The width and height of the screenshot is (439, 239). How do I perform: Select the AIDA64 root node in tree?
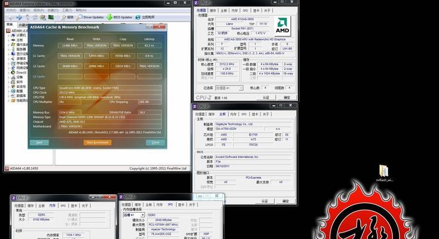(x=17, y=30)
